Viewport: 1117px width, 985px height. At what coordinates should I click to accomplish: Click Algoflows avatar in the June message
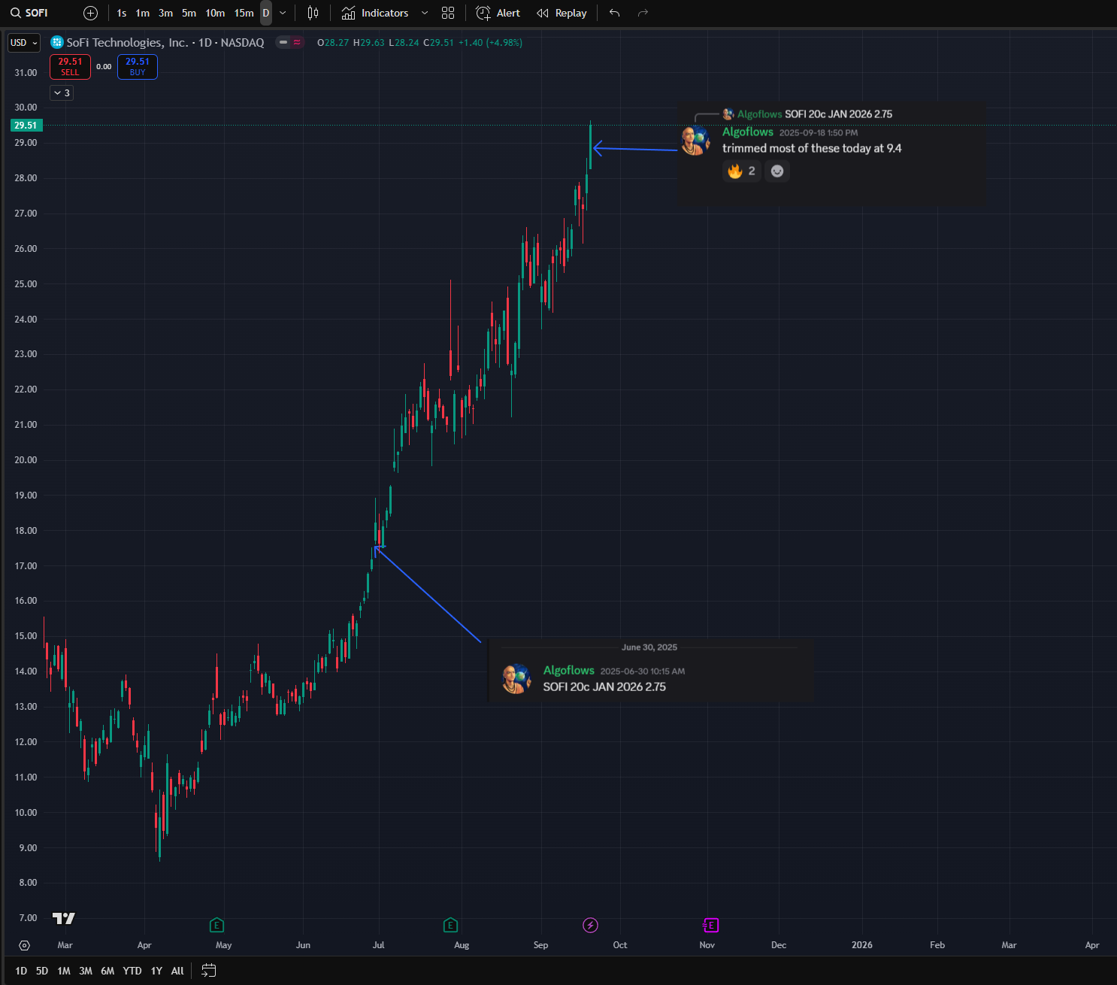coord(516,679)
